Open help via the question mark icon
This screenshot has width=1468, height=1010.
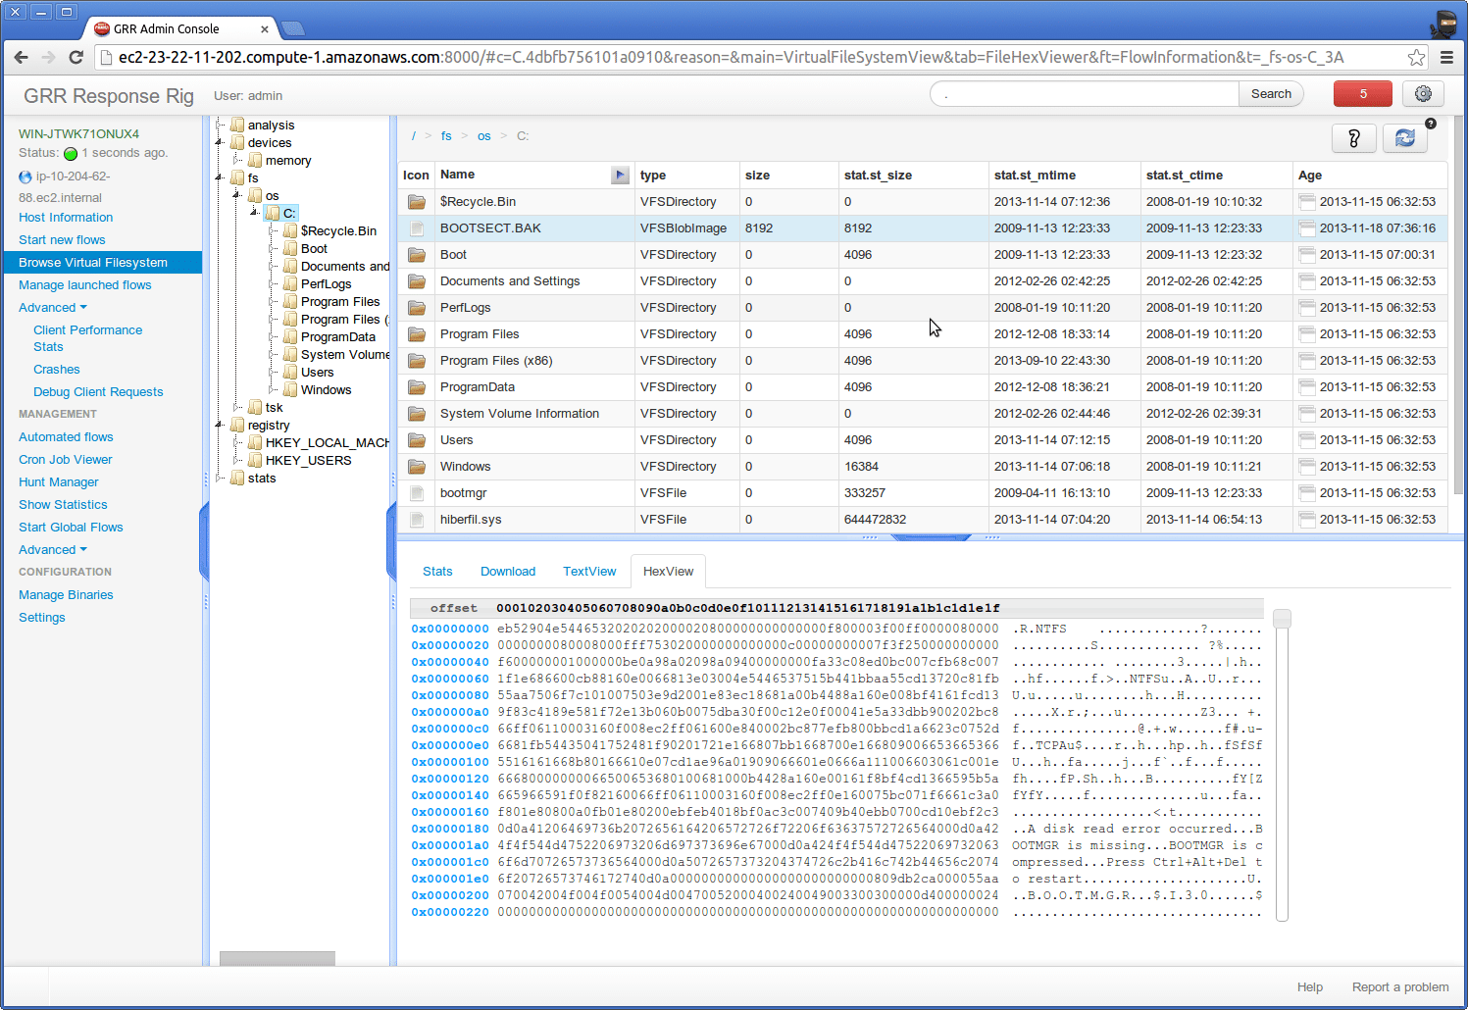tap(1354, 137)
